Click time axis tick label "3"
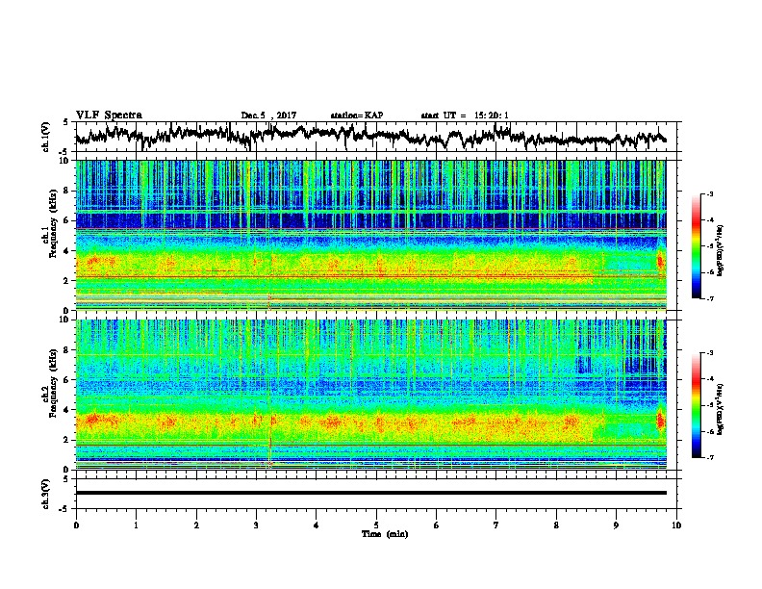This screenshot has height=589, width=762. (256, 525)
